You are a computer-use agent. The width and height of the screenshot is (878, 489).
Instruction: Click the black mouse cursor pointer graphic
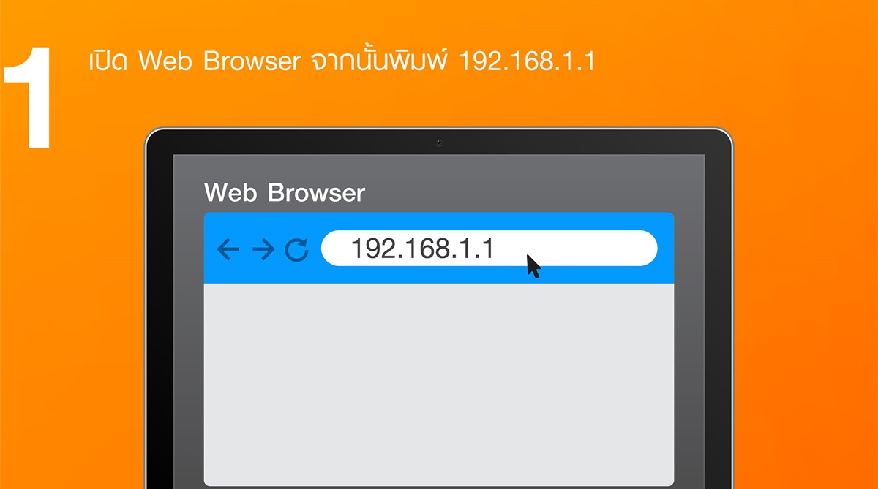[533, 266]
